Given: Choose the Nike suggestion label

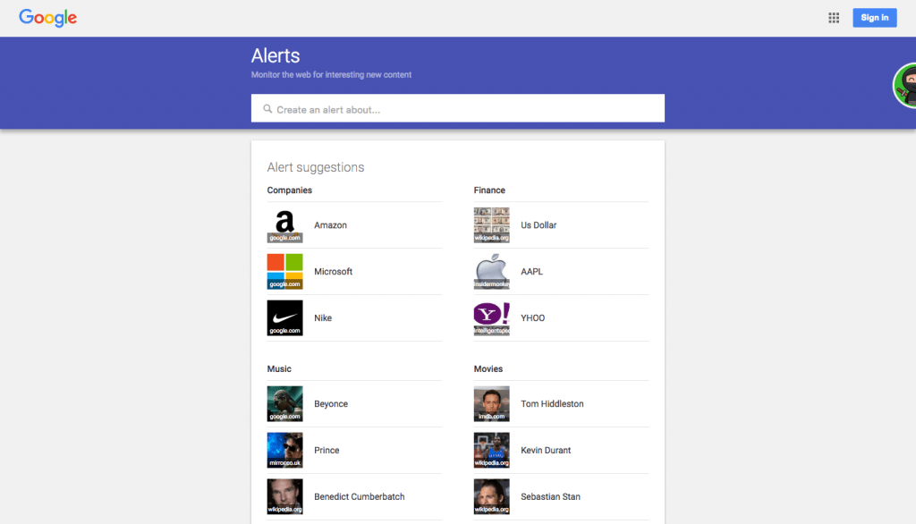Looking at the screenshot, I should click(323, 317).
